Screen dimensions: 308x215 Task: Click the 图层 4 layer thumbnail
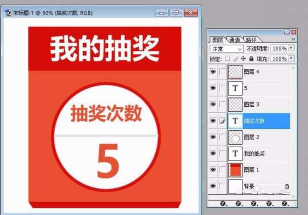tap(235, 72)
